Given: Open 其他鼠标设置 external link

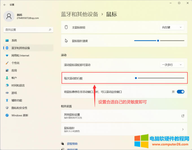Looking at the screenshot, I should point(124,116).
